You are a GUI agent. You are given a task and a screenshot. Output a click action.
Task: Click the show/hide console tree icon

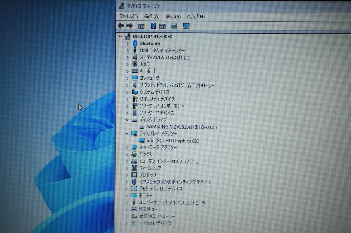[x=141, y=26]
